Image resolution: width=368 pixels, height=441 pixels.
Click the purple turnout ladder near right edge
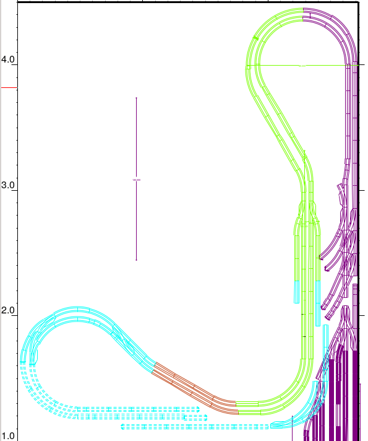341,253
